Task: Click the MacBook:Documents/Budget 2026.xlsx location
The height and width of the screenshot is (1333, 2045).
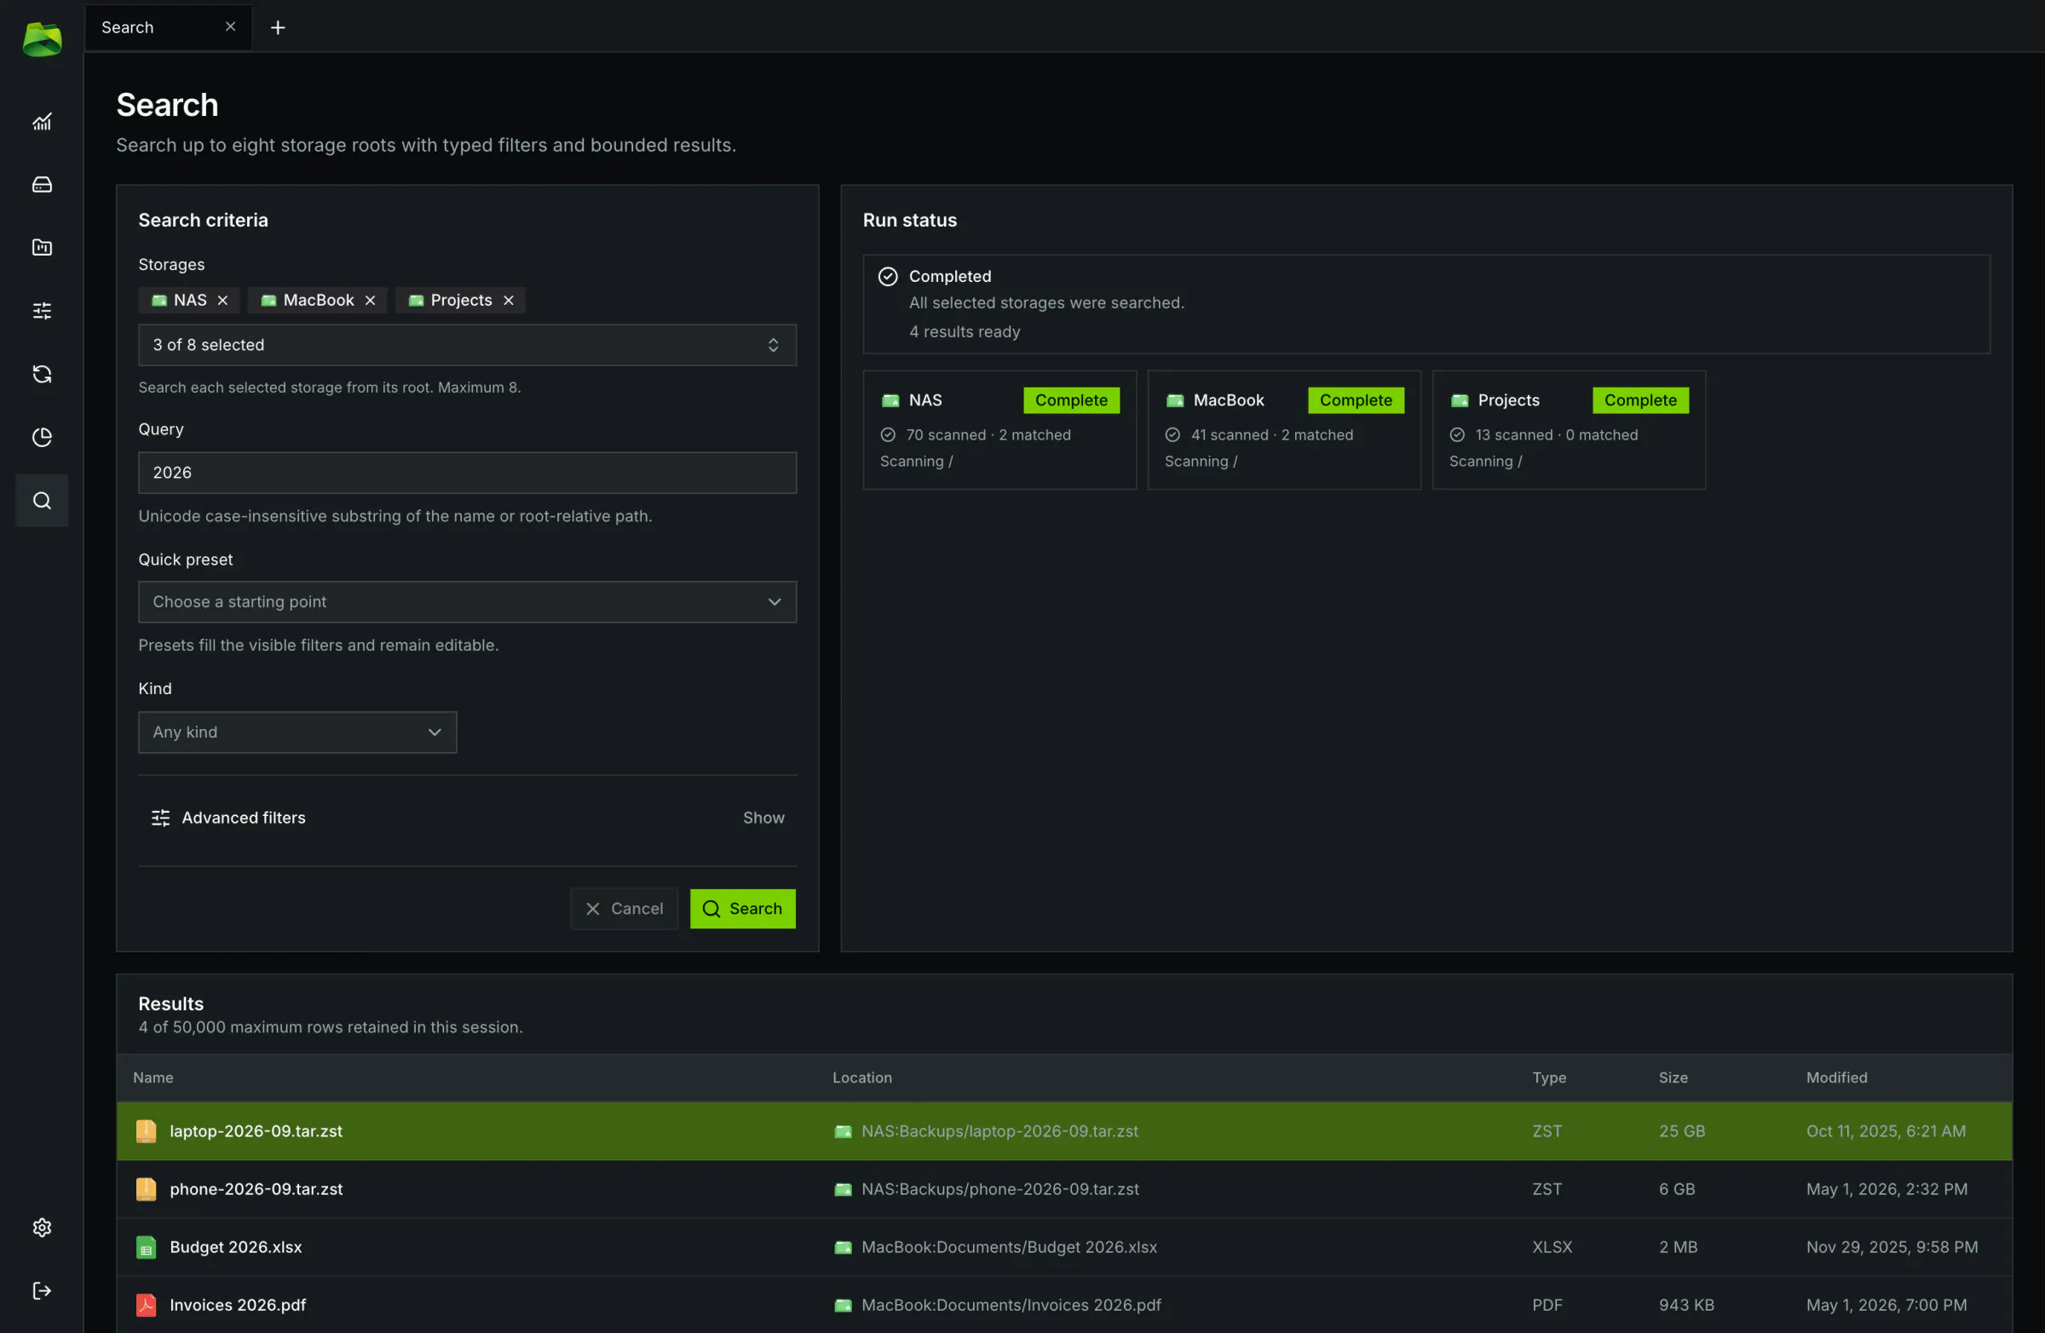Action: (1009, 1247)
